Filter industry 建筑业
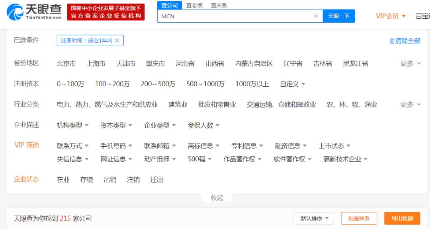This screenshot has width=430, height=229. click(178, 105)
